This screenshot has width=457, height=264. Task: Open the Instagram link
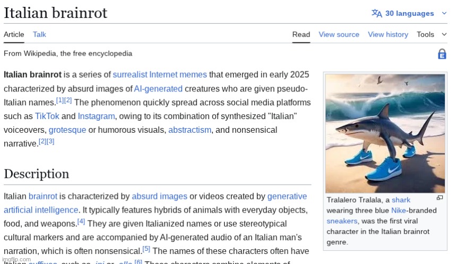(x=96, y=116)
